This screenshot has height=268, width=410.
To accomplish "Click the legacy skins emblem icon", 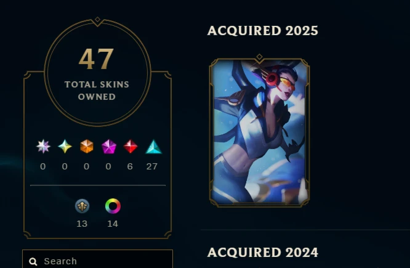I will [x=82, y=206].
